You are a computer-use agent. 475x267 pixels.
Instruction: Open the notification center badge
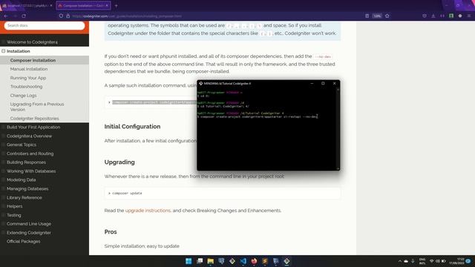click(468, 261)
